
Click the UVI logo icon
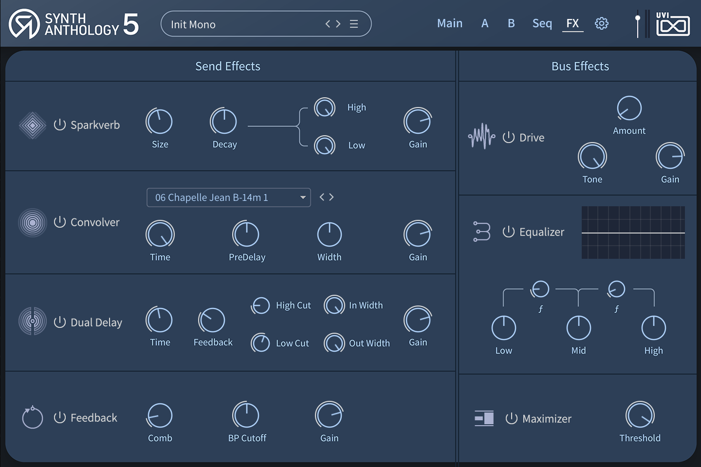click(673, 24)
